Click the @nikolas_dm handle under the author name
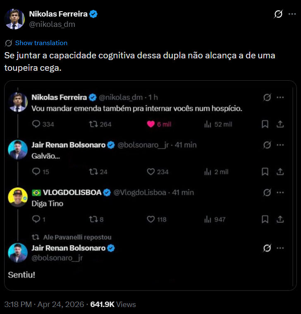 pyautogui.click(x=52, y=24)
